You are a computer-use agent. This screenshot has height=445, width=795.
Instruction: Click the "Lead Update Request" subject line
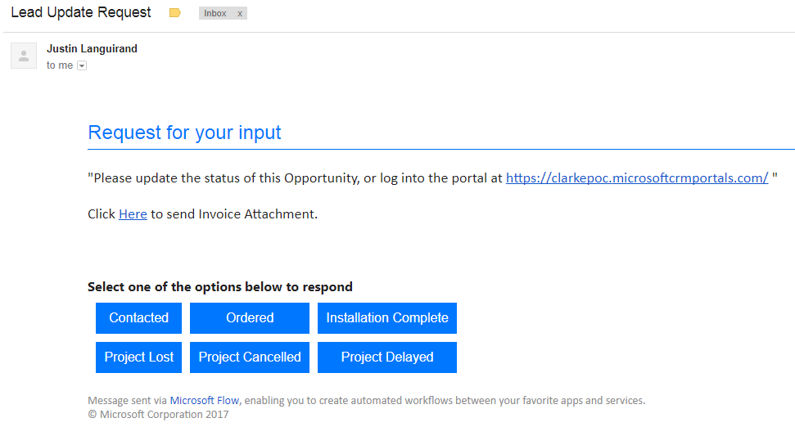(81, 13)
